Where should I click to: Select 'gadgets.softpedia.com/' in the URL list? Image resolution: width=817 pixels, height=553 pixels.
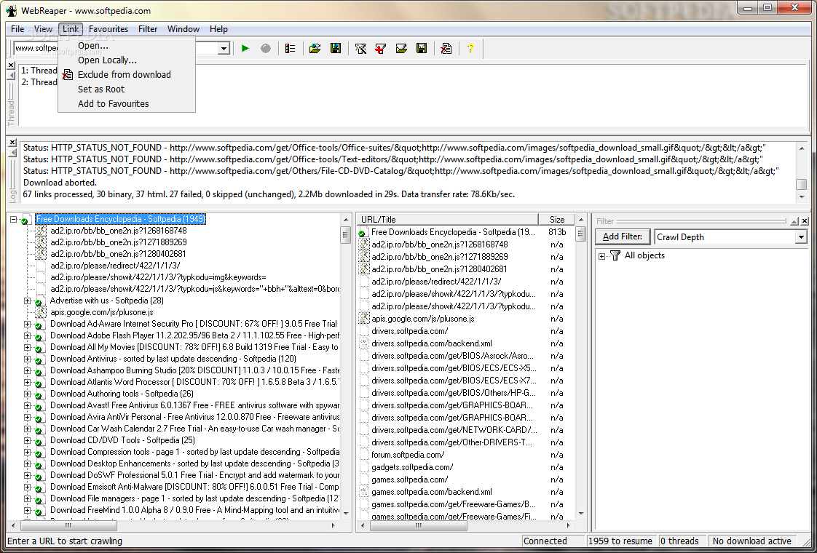412,467
